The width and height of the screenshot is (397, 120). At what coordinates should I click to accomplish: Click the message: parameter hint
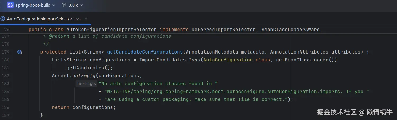click(86, 84)
